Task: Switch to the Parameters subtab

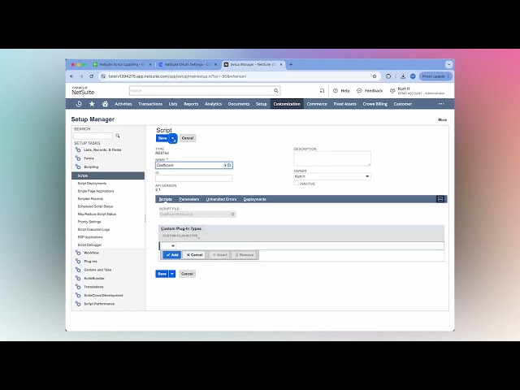Action: pos(189,199)
